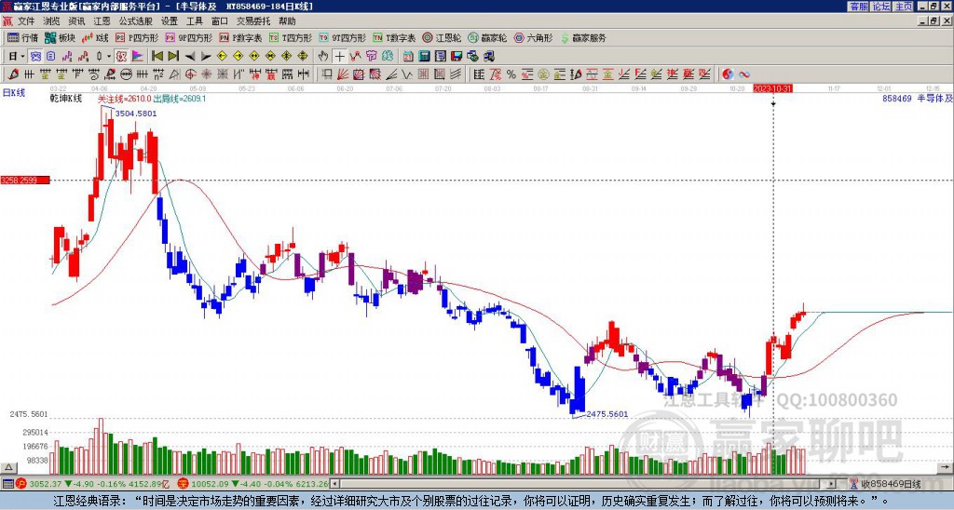This screenshot has height=510, width=954.
Task: Step right with black arrow icon
Action: click(x=206, y=57)
